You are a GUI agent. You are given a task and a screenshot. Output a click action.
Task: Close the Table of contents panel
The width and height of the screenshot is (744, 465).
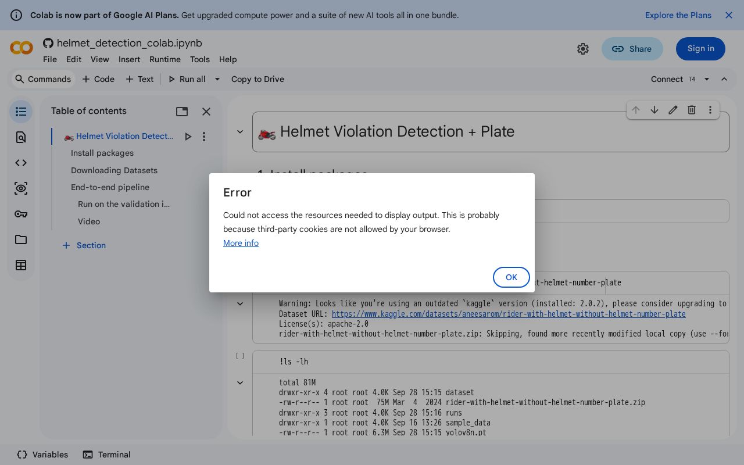tap(206, 112)
